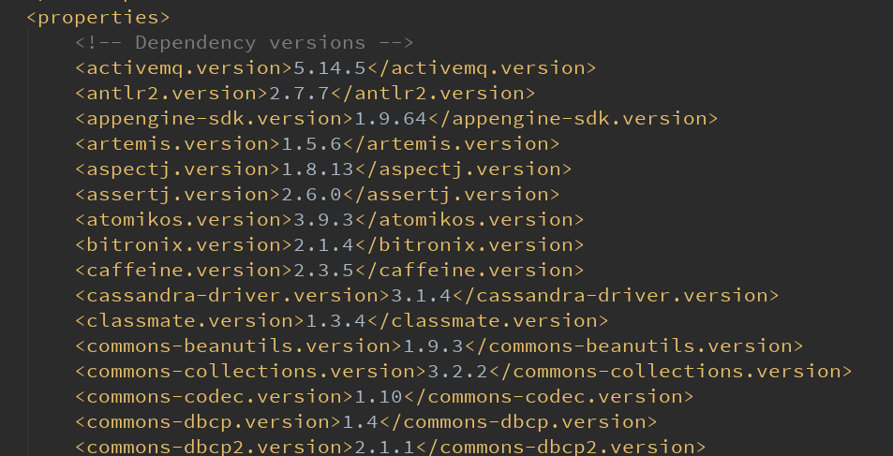
Task: Click the opening commons-dbcp2.version tag
Action: tap(215, 447)
